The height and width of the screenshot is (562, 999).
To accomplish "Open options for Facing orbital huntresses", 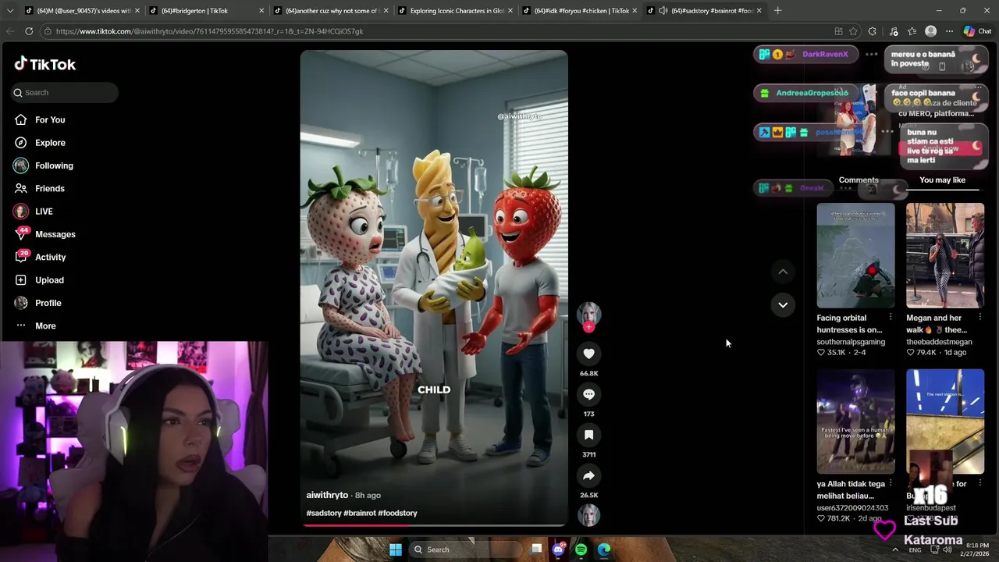I will 891,317.
